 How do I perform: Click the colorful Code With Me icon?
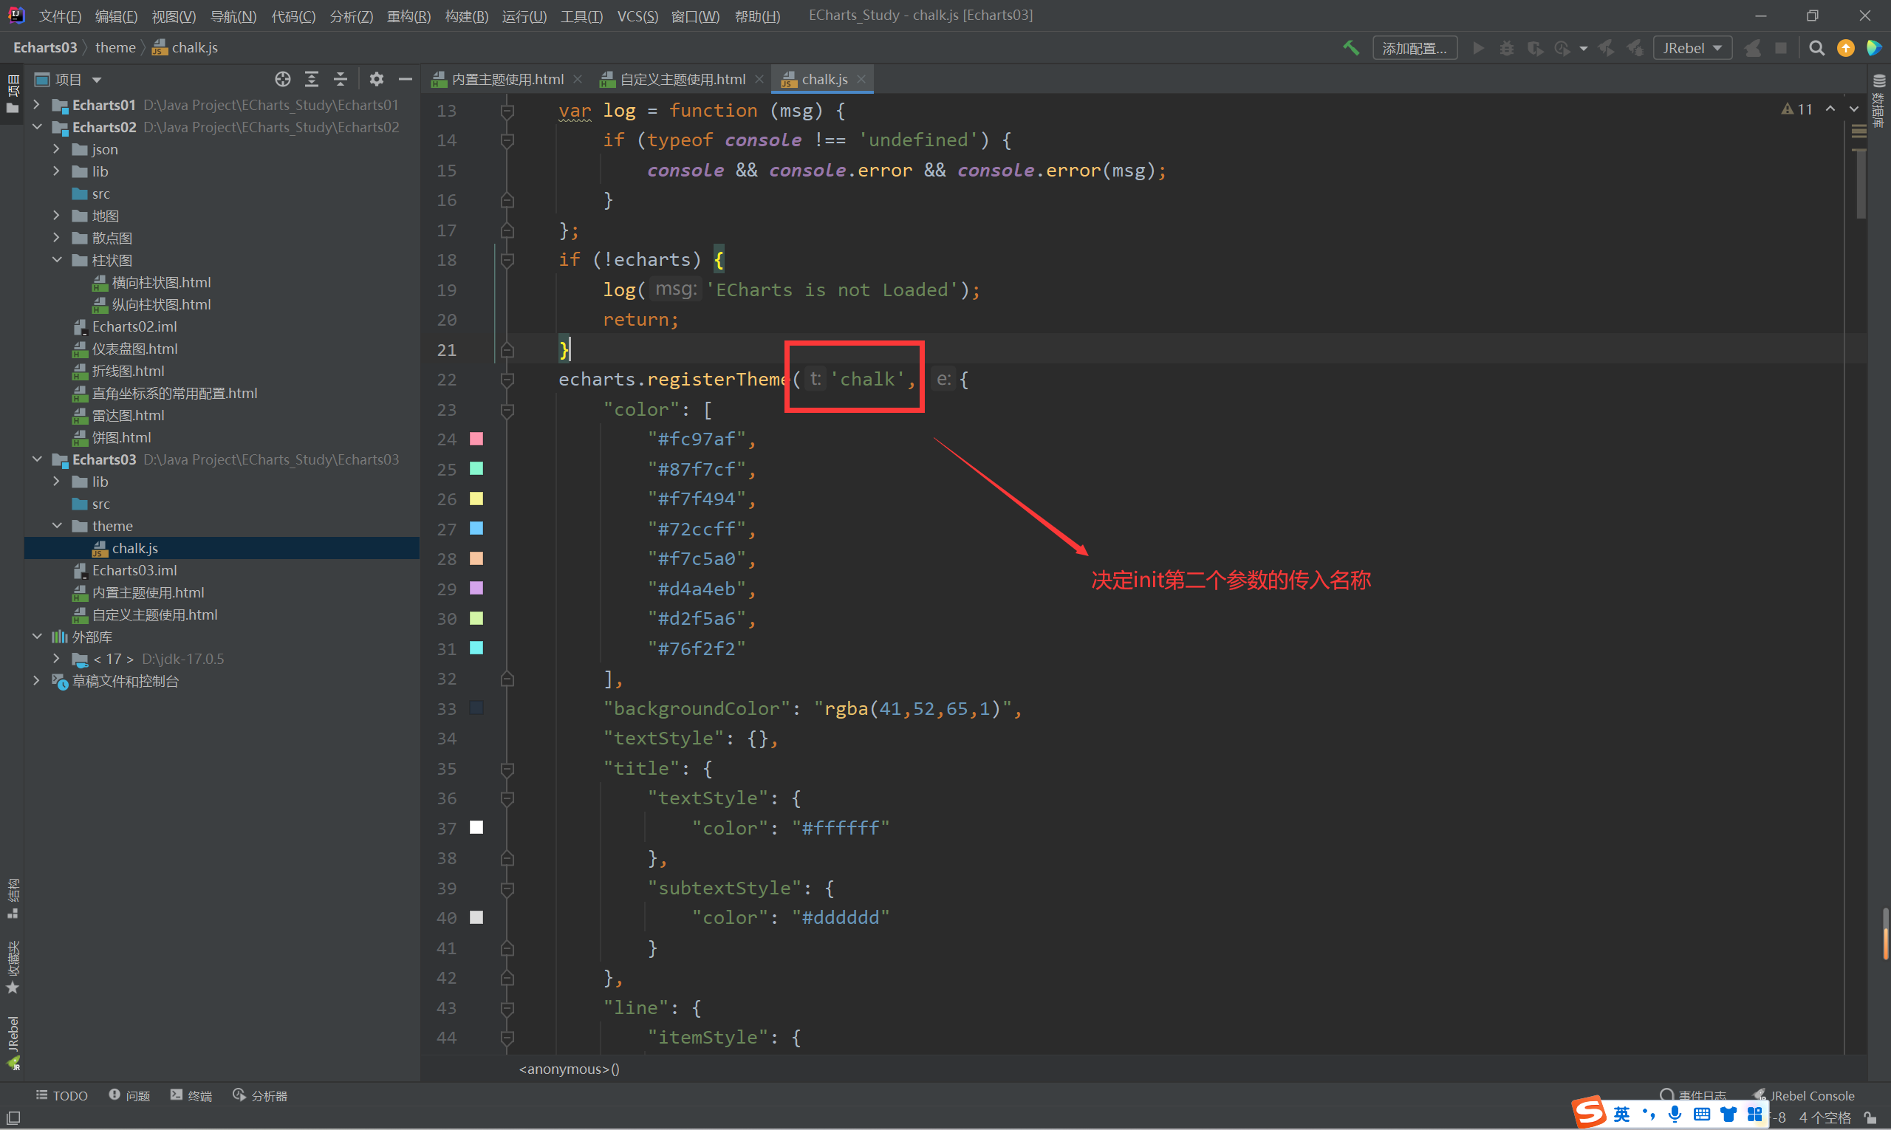pos(1873,48)
